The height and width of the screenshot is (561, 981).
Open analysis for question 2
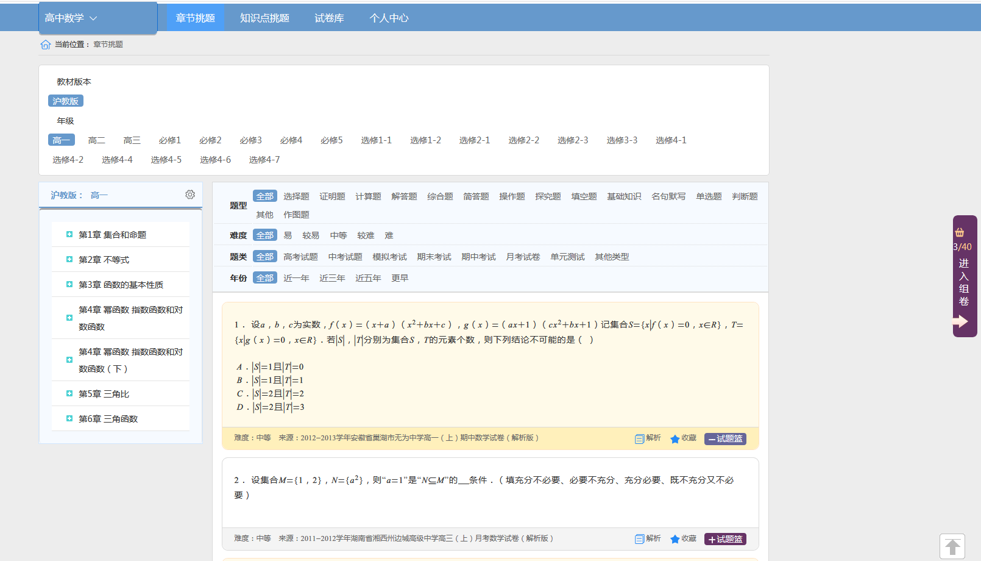648,539
